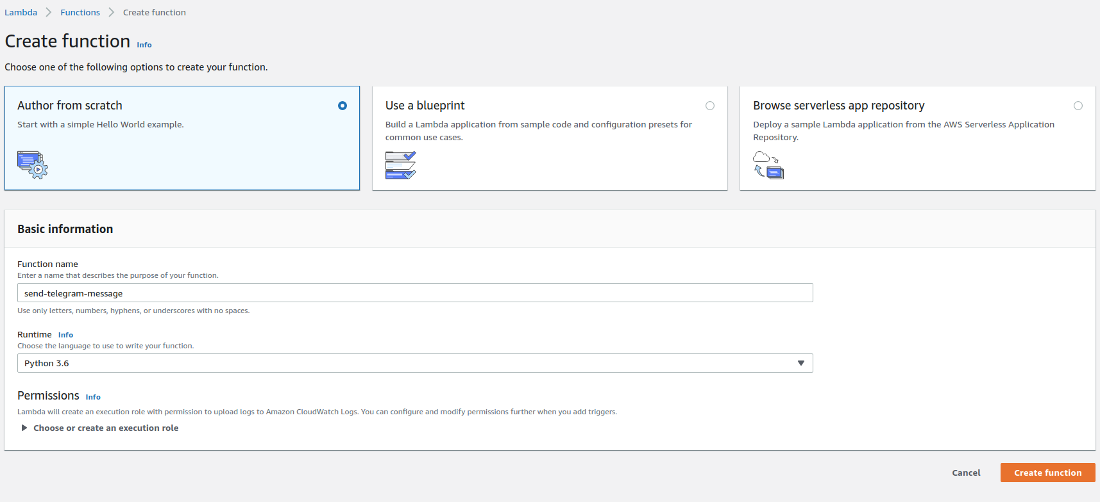Click the orange Create function button
Screen dimensions: 1100x502
(1047, 473)
